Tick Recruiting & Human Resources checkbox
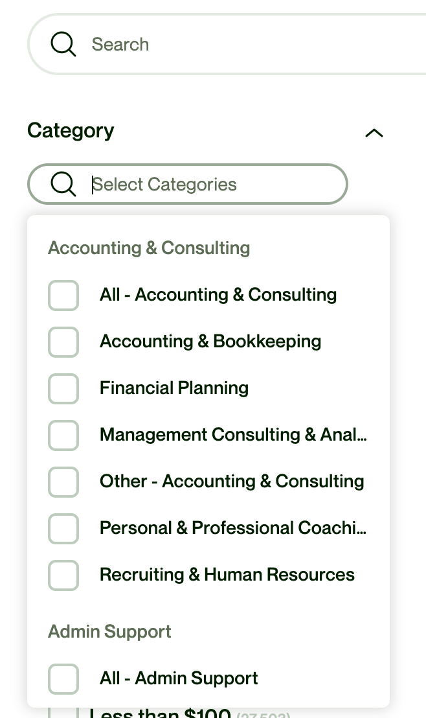426x718 pixels. 63,575
